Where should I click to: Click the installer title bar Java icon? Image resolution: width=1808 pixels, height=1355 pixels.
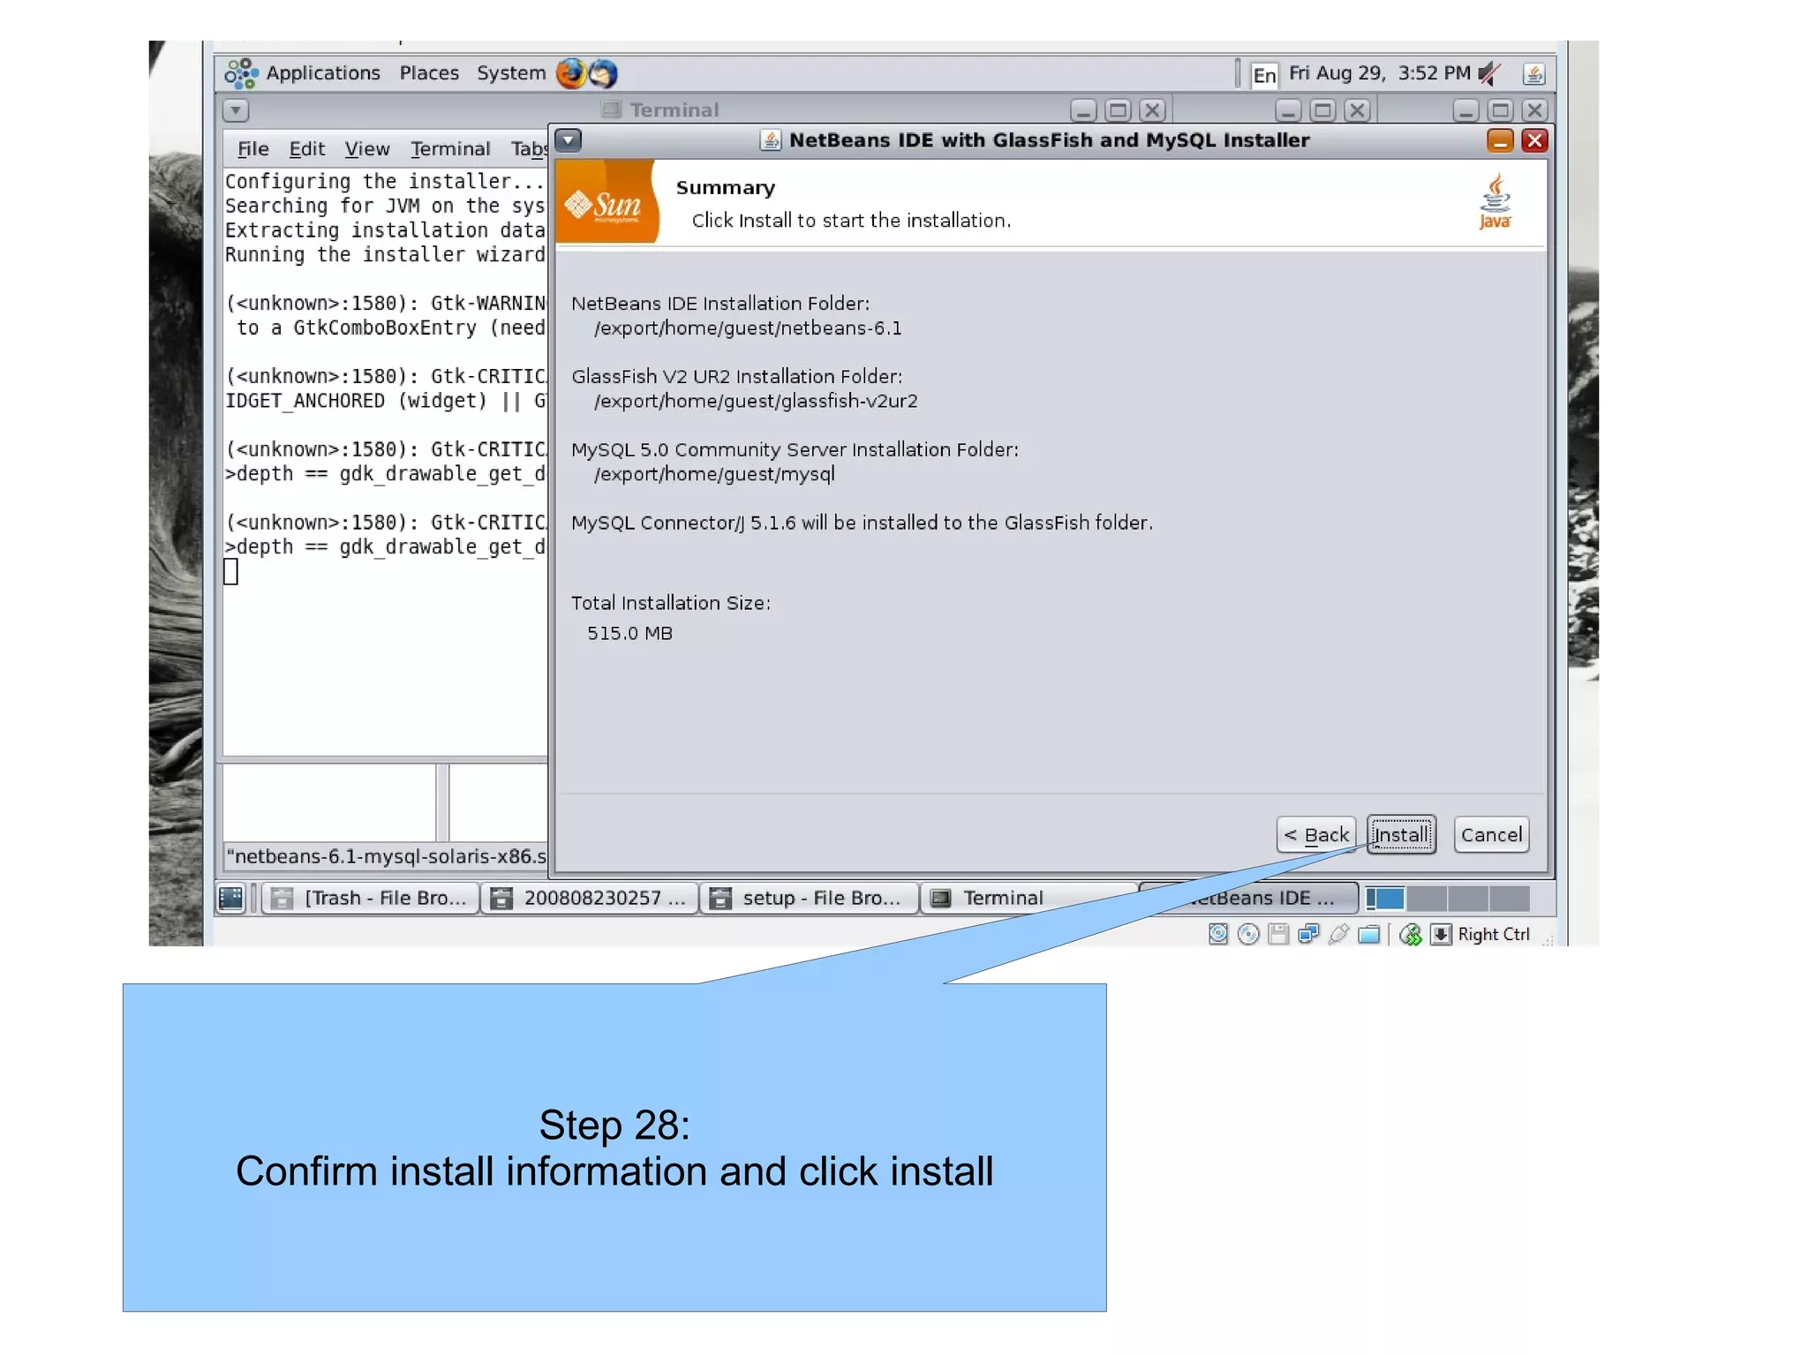click(x=770, y=140)
